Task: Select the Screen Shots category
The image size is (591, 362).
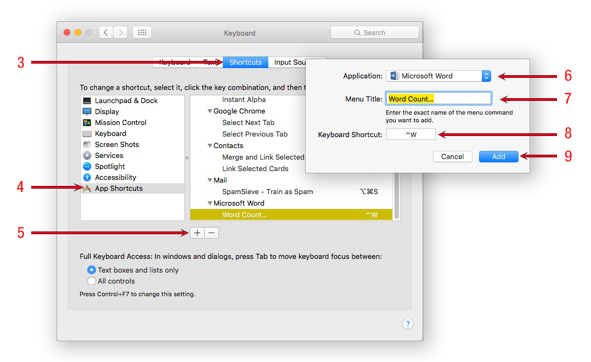Action: coord(117,144)
